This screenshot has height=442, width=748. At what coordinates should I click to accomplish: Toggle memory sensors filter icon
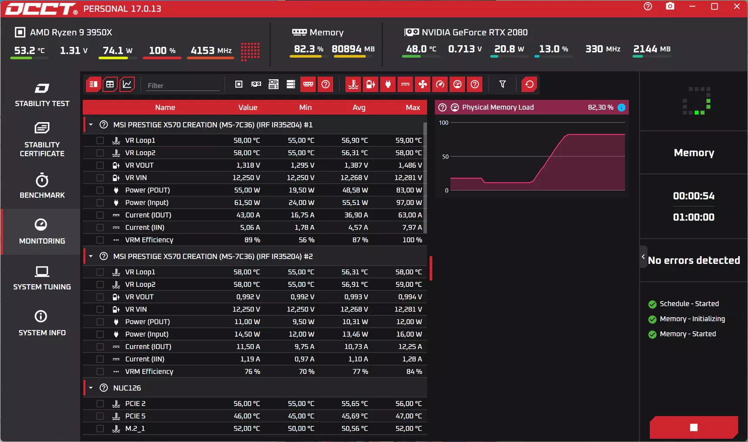pos(308,84)
